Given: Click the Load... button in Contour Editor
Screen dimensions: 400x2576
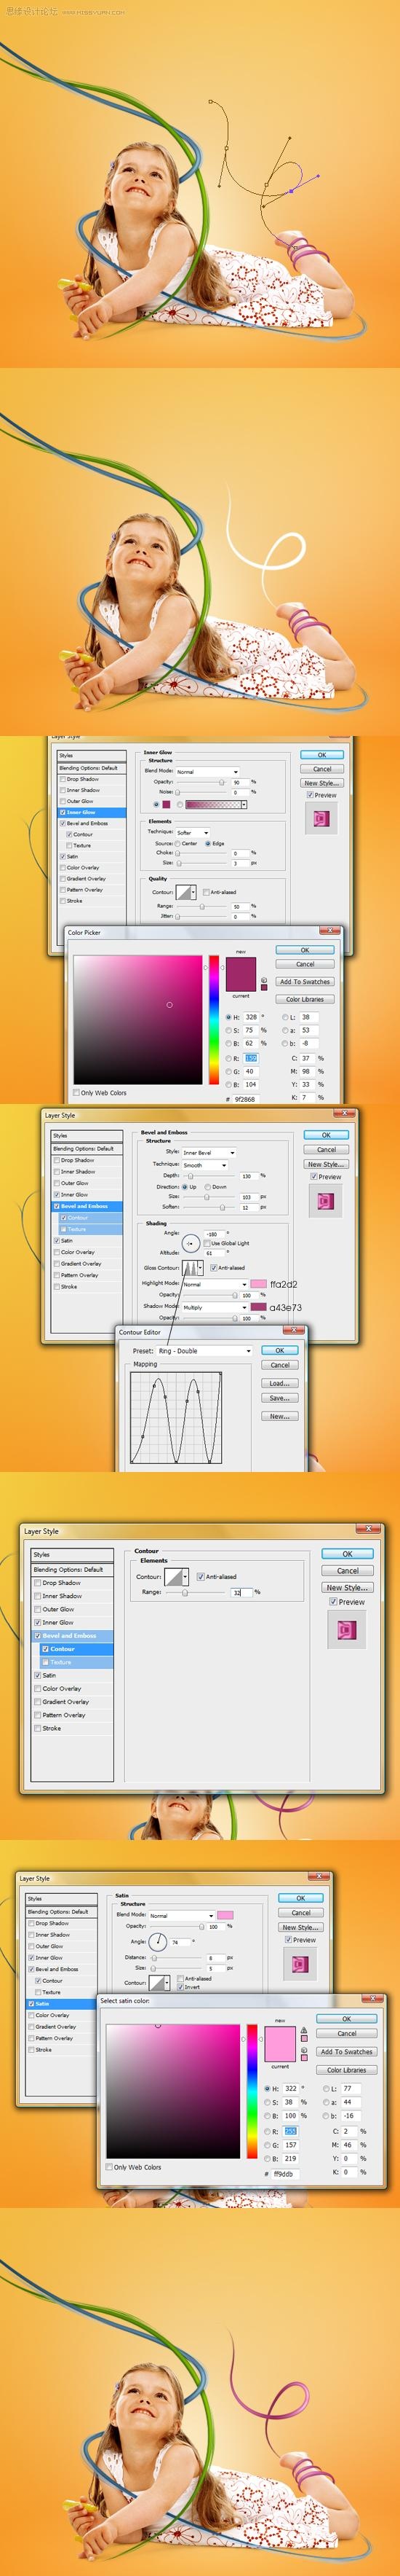Looking at the screenshot, I should point(279,1383).
